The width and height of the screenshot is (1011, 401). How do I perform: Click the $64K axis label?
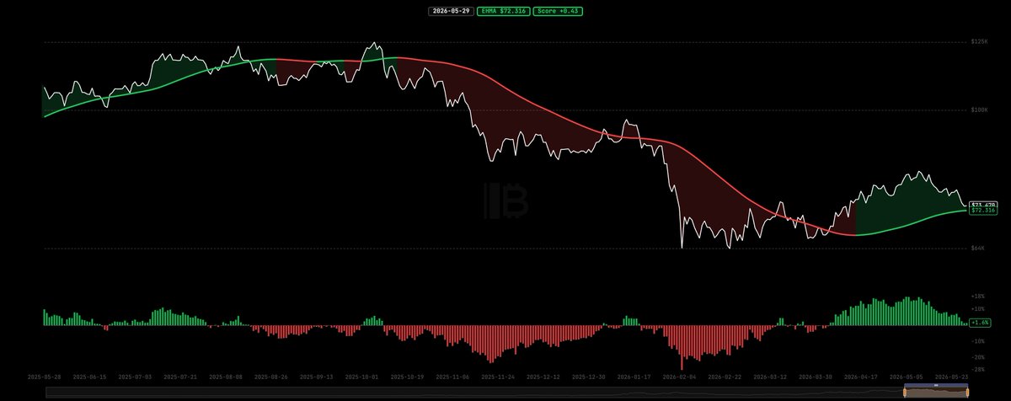click(977, 249)
